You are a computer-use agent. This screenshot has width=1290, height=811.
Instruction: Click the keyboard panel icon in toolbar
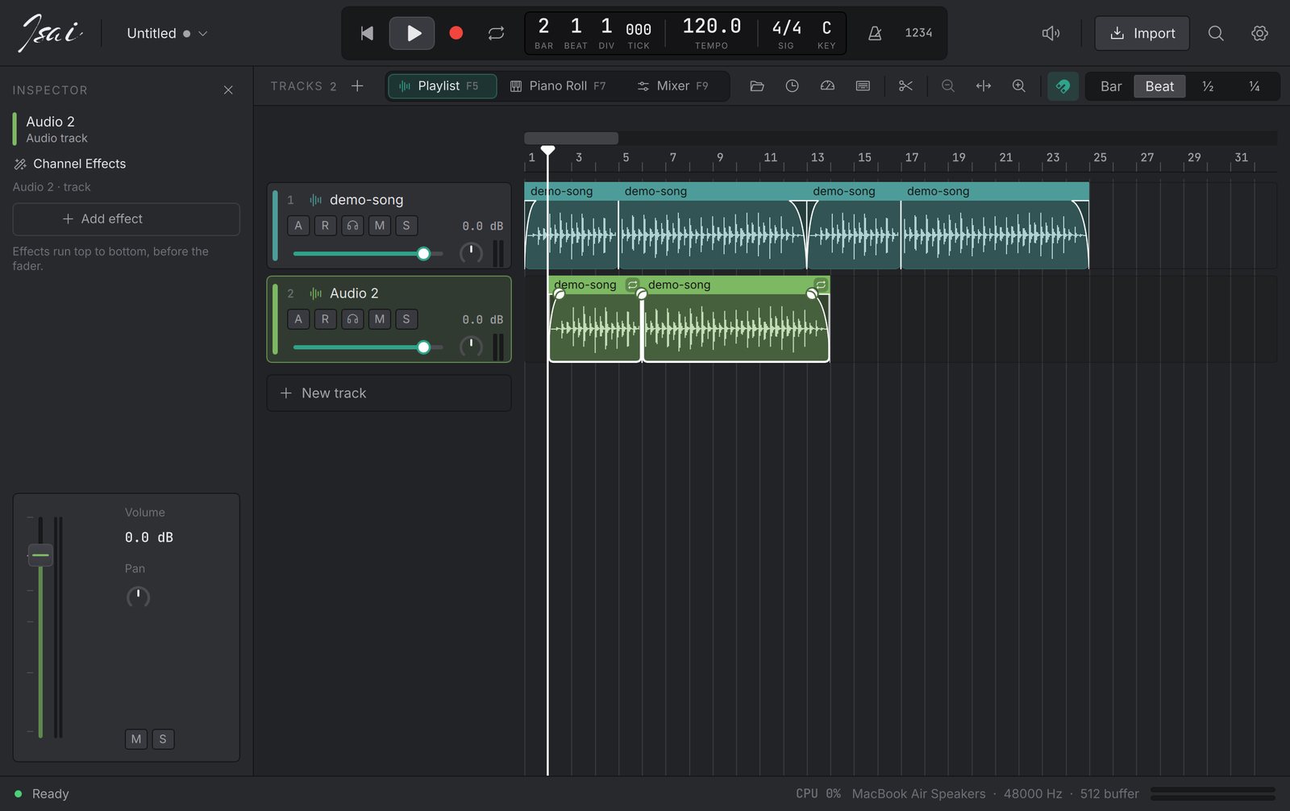[x=863, y=86]
